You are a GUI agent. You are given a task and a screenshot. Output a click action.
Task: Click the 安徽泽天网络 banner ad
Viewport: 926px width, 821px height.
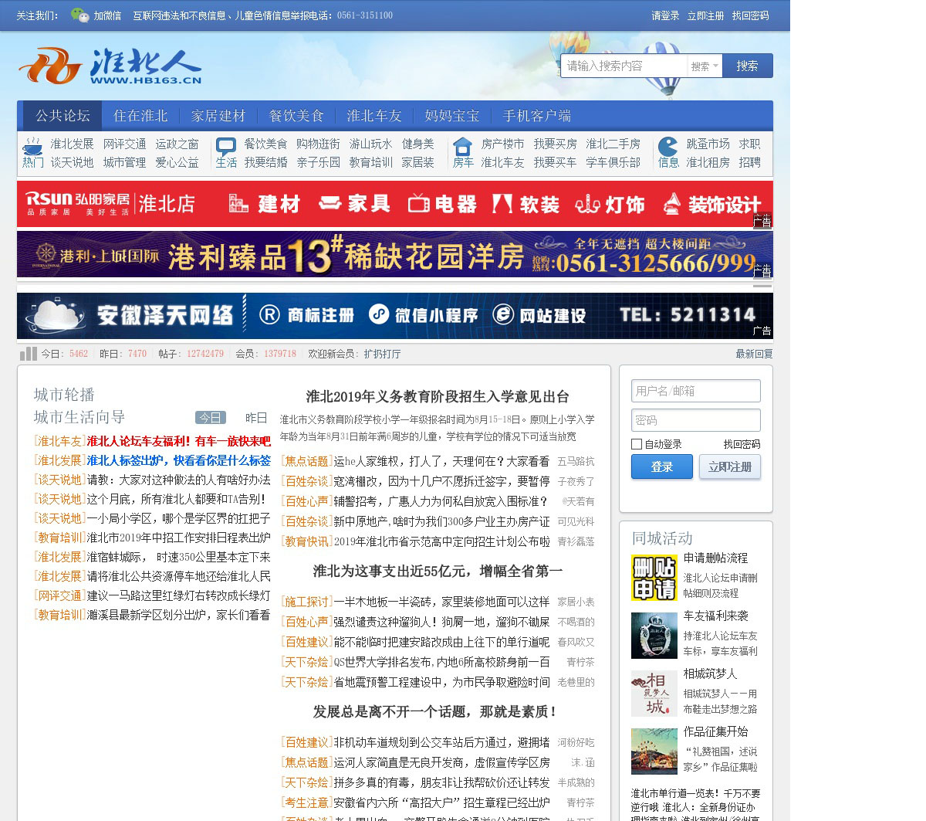tap(394, 315)
